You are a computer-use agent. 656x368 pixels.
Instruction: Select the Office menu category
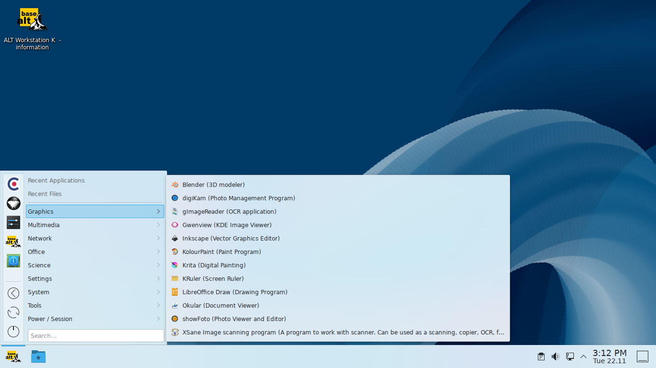[95, 252]
